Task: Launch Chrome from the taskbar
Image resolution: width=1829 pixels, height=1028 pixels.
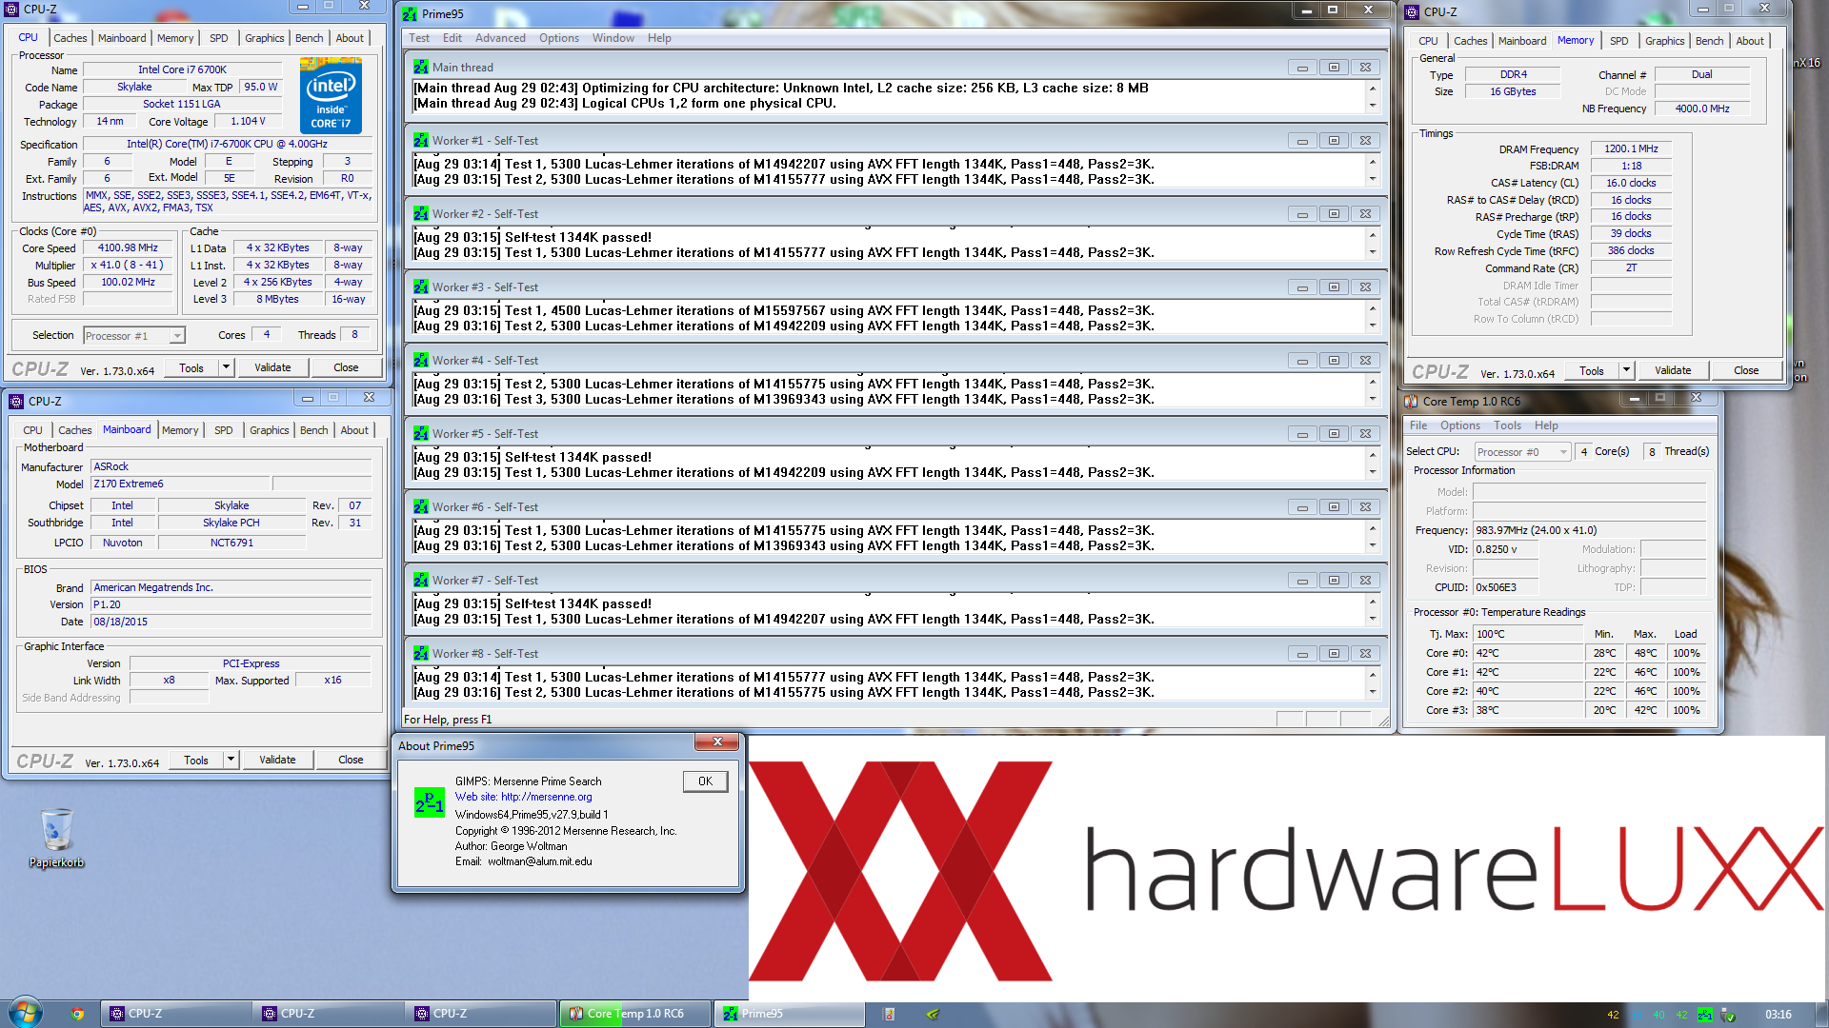Action: click(77, 1014)
